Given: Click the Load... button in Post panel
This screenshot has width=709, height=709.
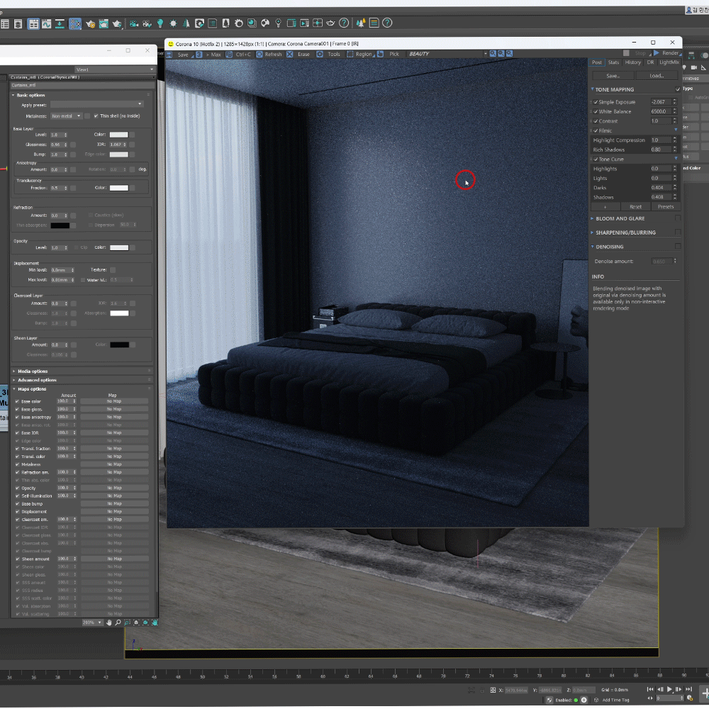Looking at the screenshot, I should coord(657,76).
